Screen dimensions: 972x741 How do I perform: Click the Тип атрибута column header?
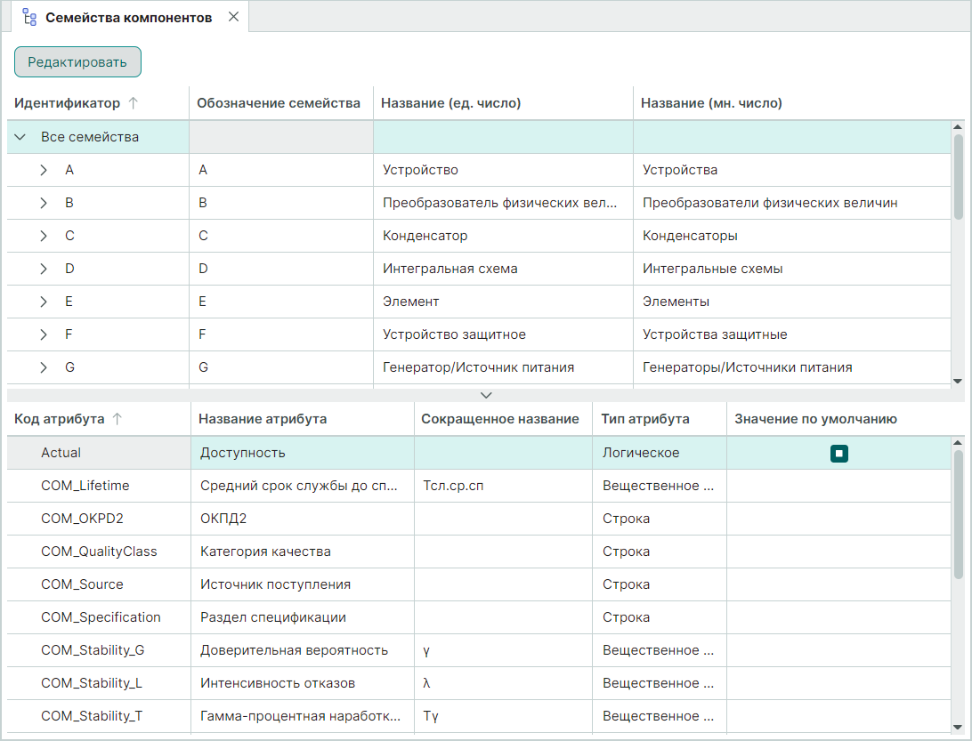point(644,419)
